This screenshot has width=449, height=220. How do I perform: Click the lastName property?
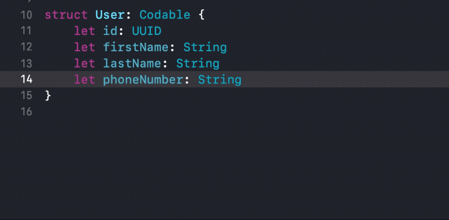coord(135,63)
